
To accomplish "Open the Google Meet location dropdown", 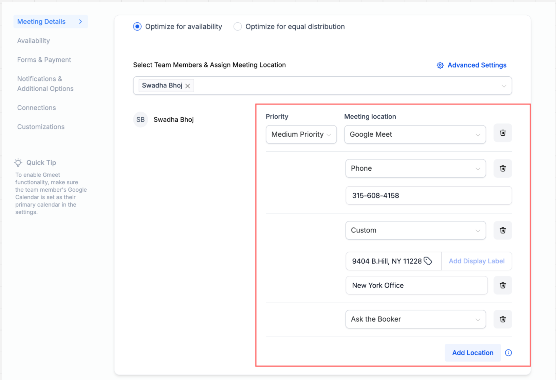I will pyautogui.click(x=415, y=134).
